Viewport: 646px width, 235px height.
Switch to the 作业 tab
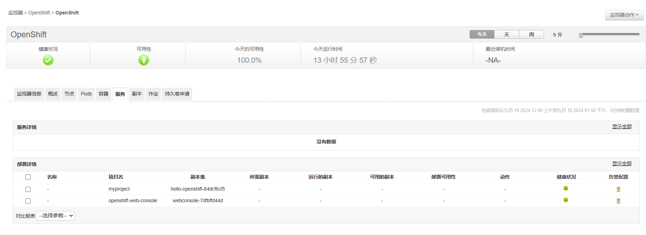[x=153, y=94]
